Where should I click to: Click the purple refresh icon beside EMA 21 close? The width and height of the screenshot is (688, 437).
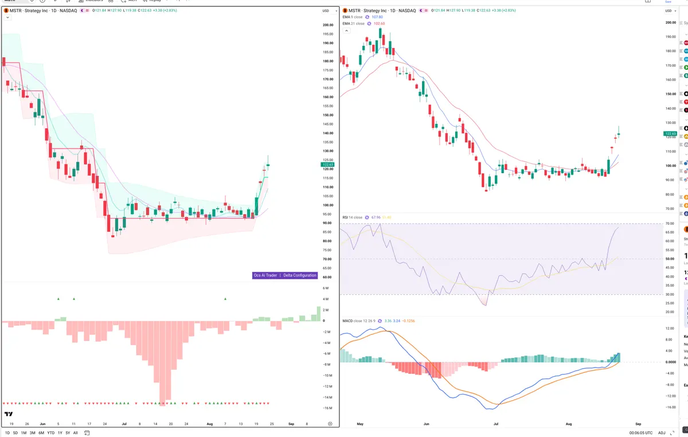pos(369,24)
